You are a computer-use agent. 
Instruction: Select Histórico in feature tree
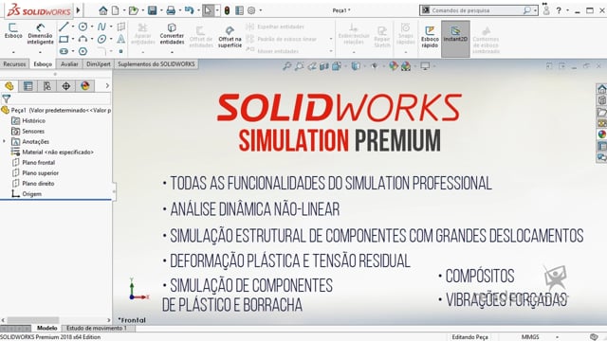pos(33,120)
